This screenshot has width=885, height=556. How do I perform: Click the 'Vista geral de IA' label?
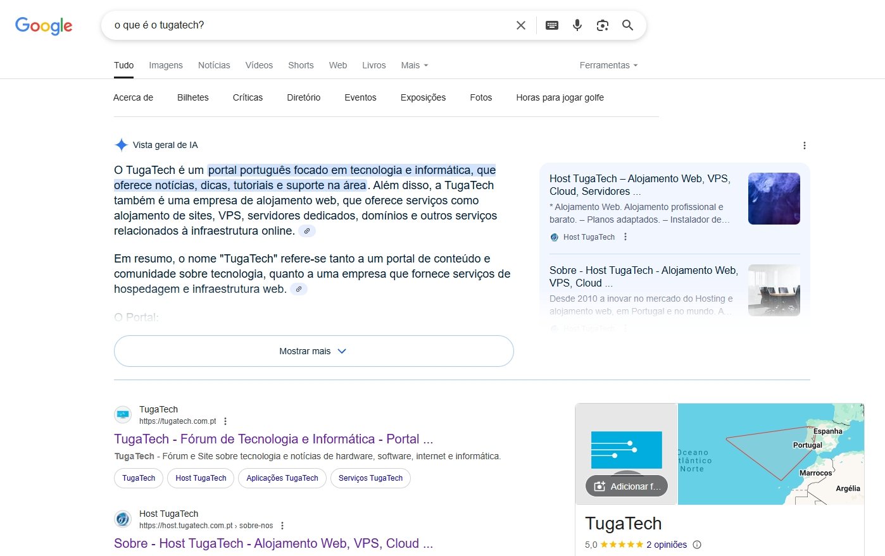tap(165, 145)
